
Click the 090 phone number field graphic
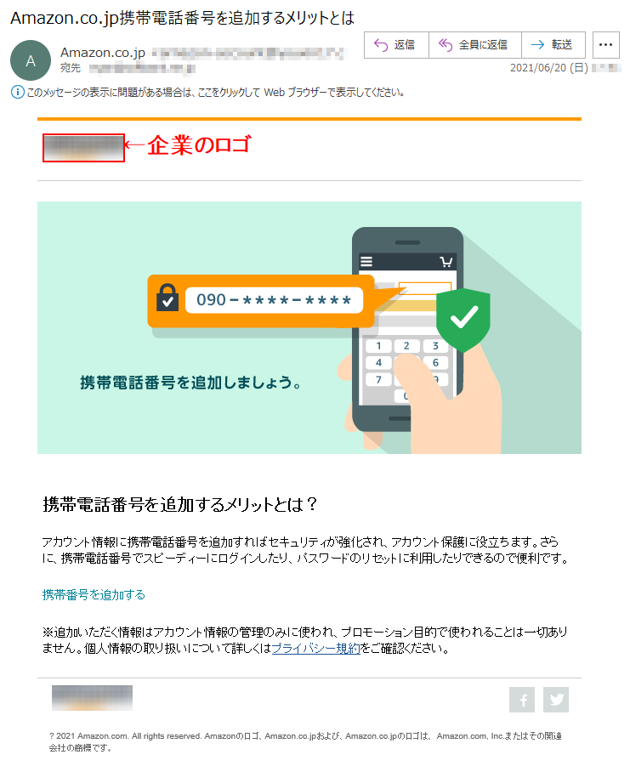click(274, 300)
